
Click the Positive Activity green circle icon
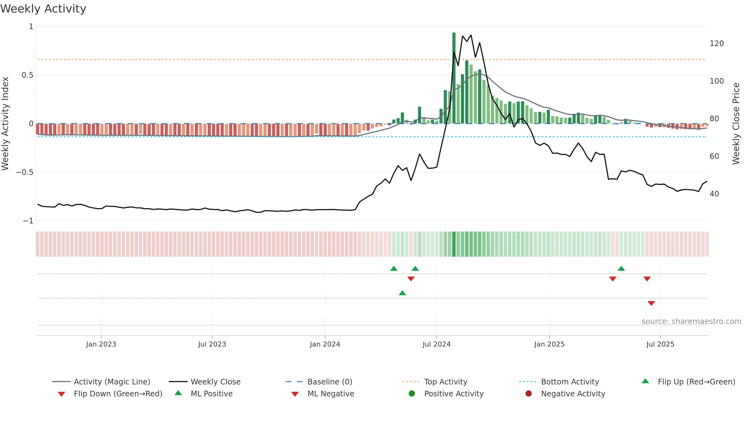click(412, 394)
